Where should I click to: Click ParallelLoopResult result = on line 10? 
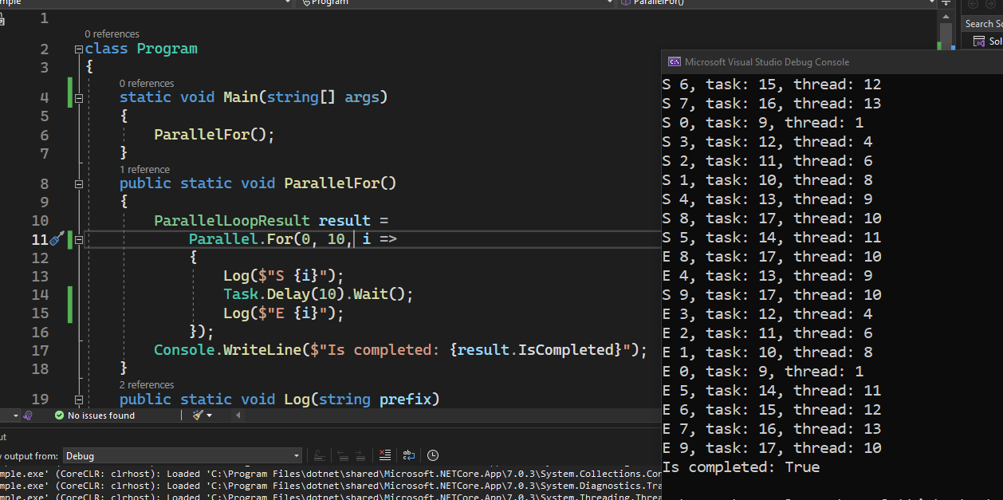[x=271, y=221]
